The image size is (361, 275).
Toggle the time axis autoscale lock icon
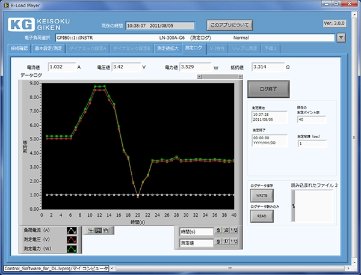219,231
